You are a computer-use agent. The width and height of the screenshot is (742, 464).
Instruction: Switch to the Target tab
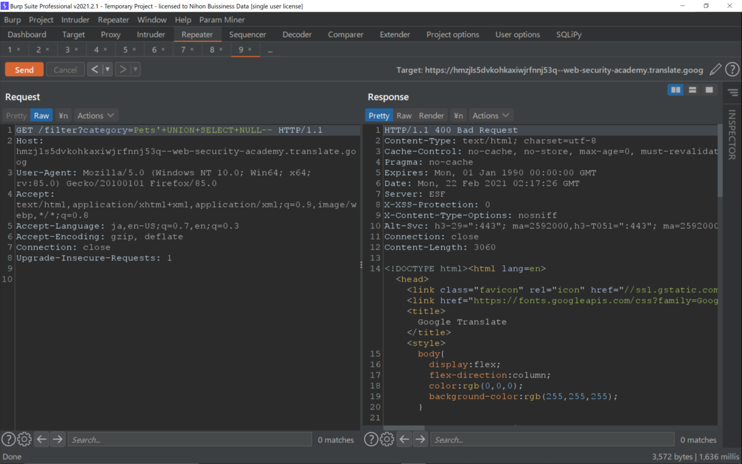tap(74, 35)
